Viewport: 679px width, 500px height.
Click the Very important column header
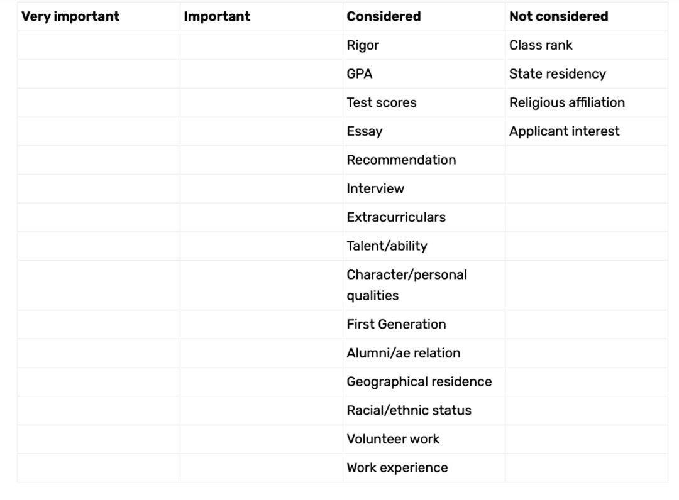[70, 17]
